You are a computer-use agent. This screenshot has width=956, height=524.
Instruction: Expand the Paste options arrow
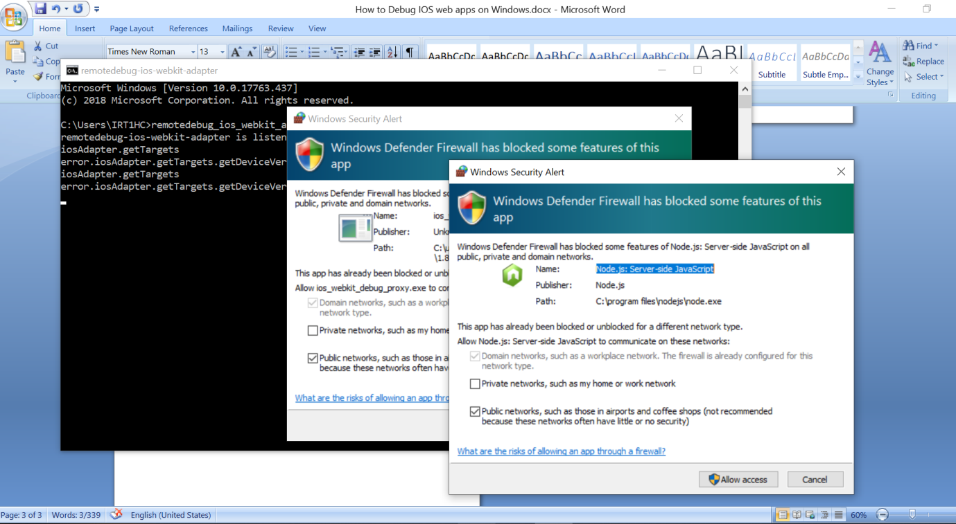[15, 82]
